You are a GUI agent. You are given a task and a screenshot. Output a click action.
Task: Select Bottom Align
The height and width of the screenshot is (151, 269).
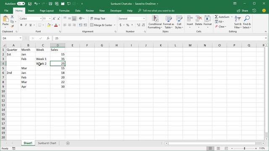[x=74, y=18]
